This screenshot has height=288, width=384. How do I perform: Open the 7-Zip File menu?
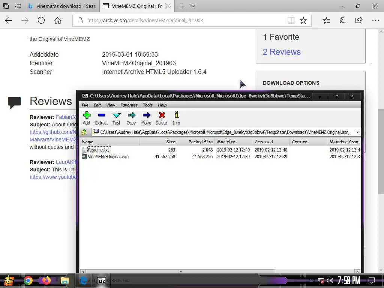click(x=85, y=105)
